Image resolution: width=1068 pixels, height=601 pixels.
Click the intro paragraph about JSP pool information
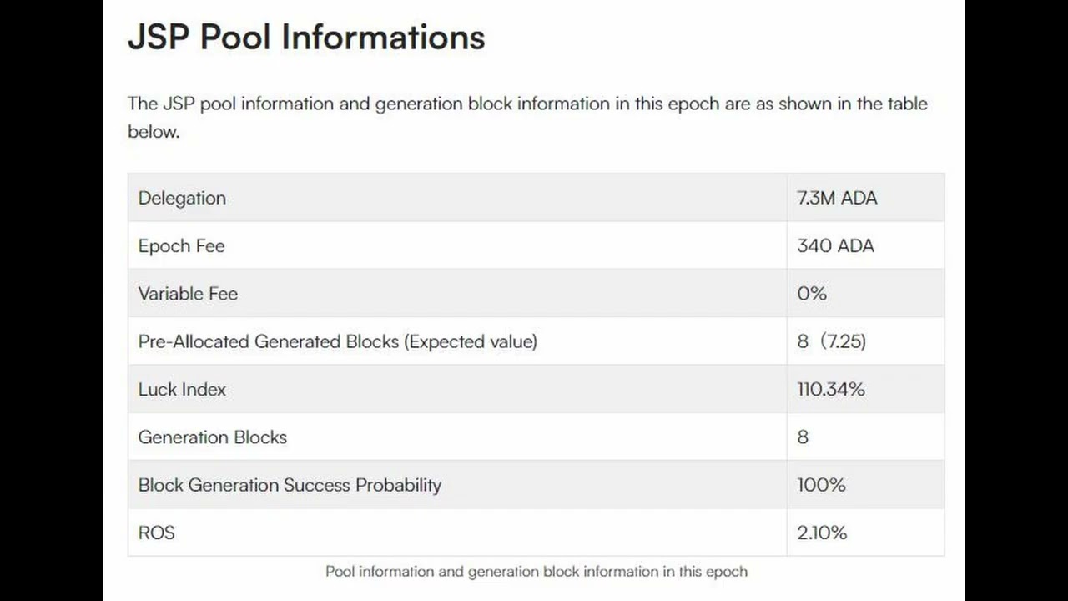click(527, 117)
